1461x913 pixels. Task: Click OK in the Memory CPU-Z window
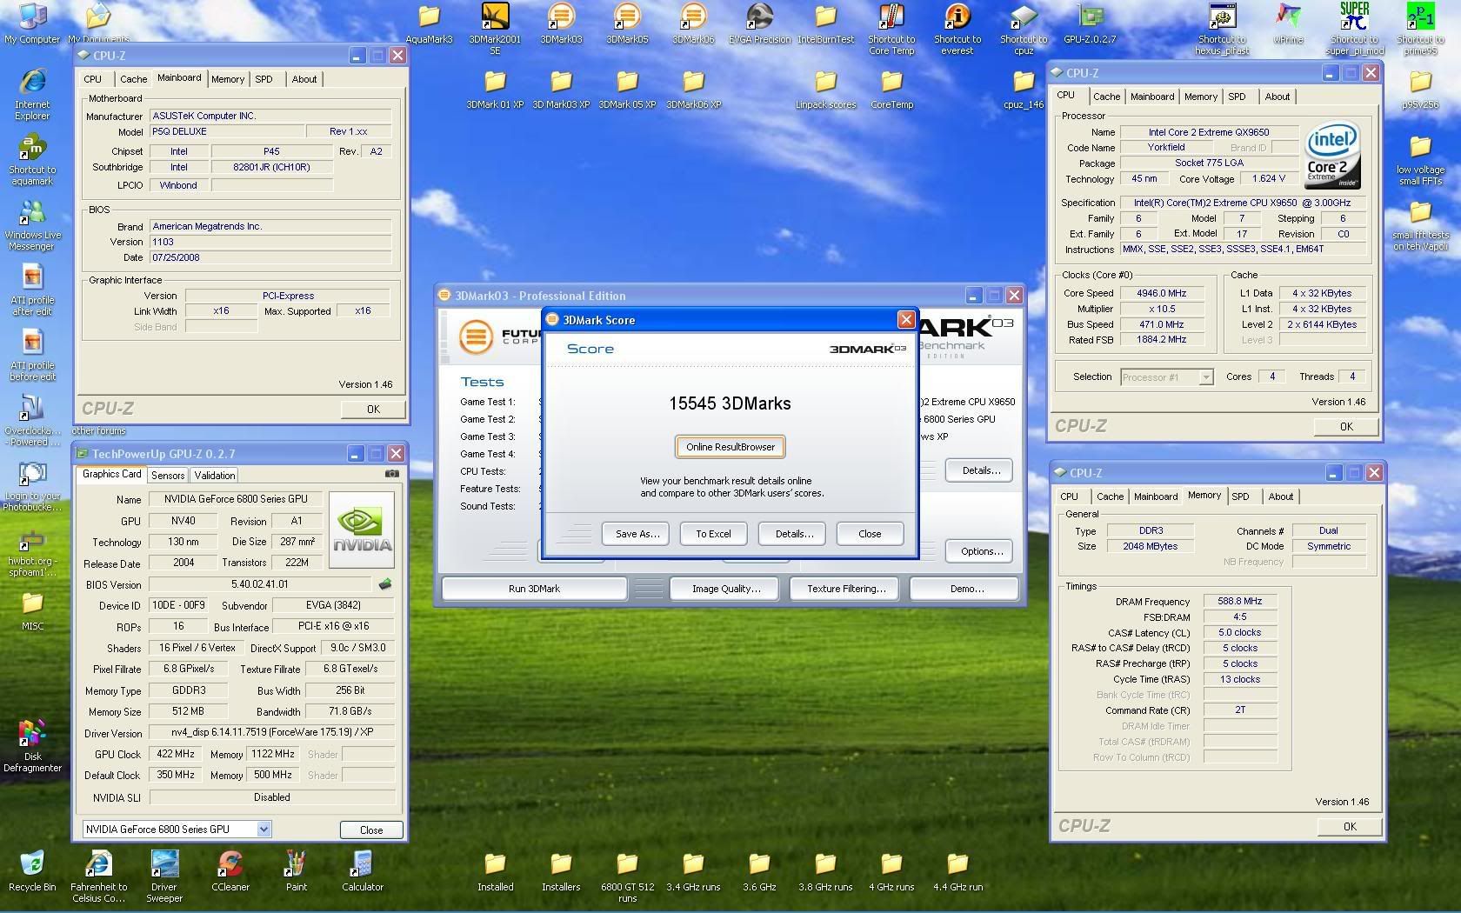pos(1350,827)
